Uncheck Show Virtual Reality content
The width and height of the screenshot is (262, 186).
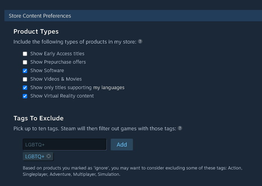(25, 96)
